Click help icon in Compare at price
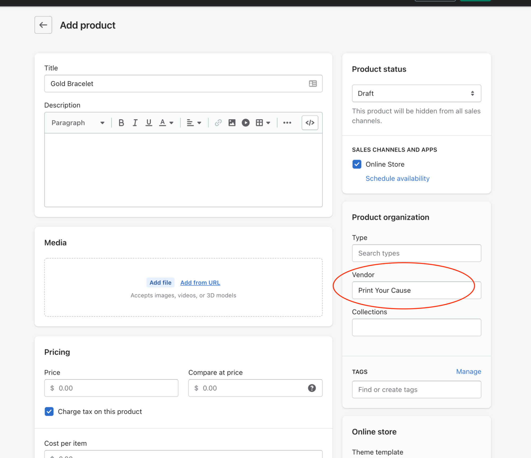This screenshot has width=531, height=458. (312, 388)
